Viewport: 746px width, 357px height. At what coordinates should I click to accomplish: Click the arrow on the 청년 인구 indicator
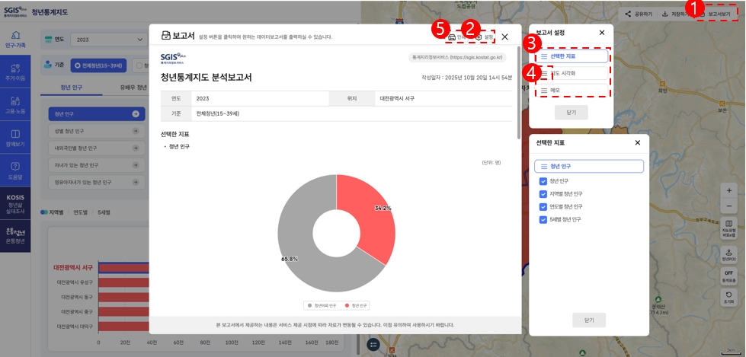(x=136, y=114)
